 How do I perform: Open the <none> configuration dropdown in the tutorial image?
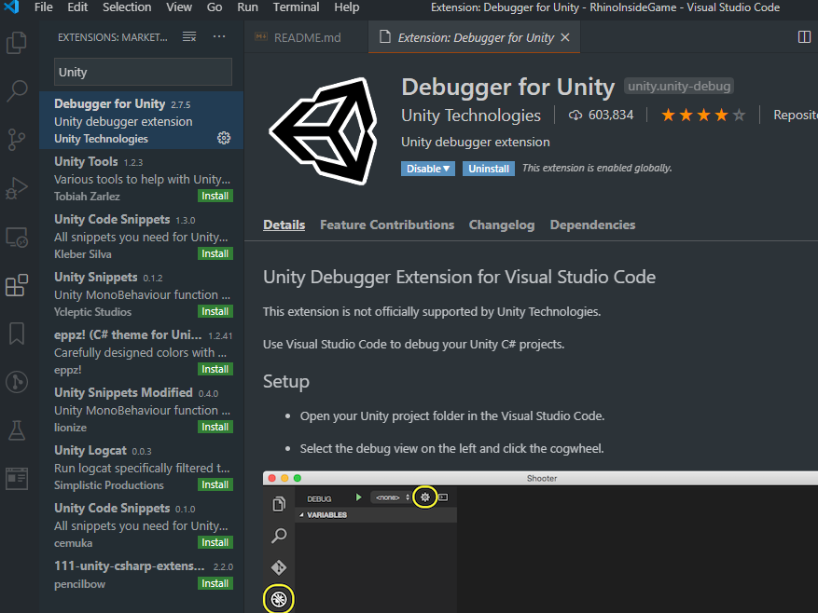point(392,497)
